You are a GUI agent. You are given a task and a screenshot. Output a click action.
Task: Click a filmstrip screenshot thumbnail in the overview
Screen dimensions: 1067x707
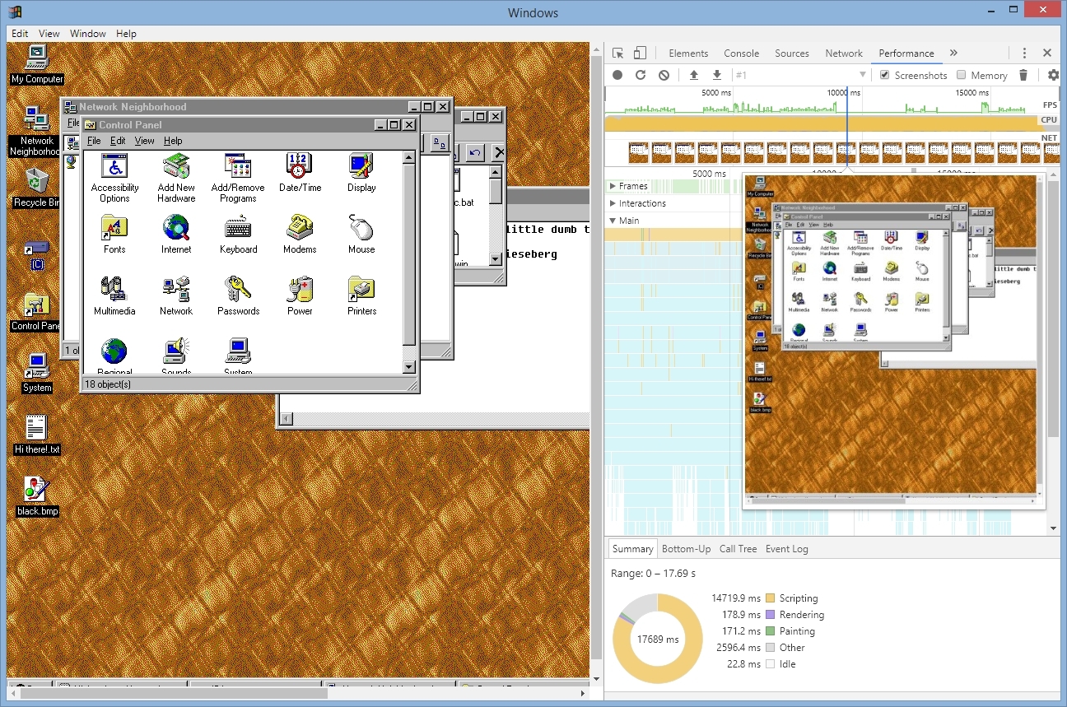639,153
